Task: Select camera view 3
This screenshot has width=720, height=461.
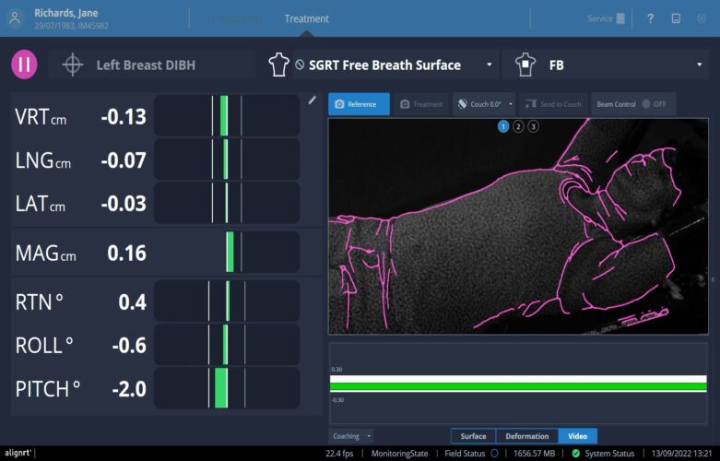Action: pyautogui.click(x=533, y=126)
